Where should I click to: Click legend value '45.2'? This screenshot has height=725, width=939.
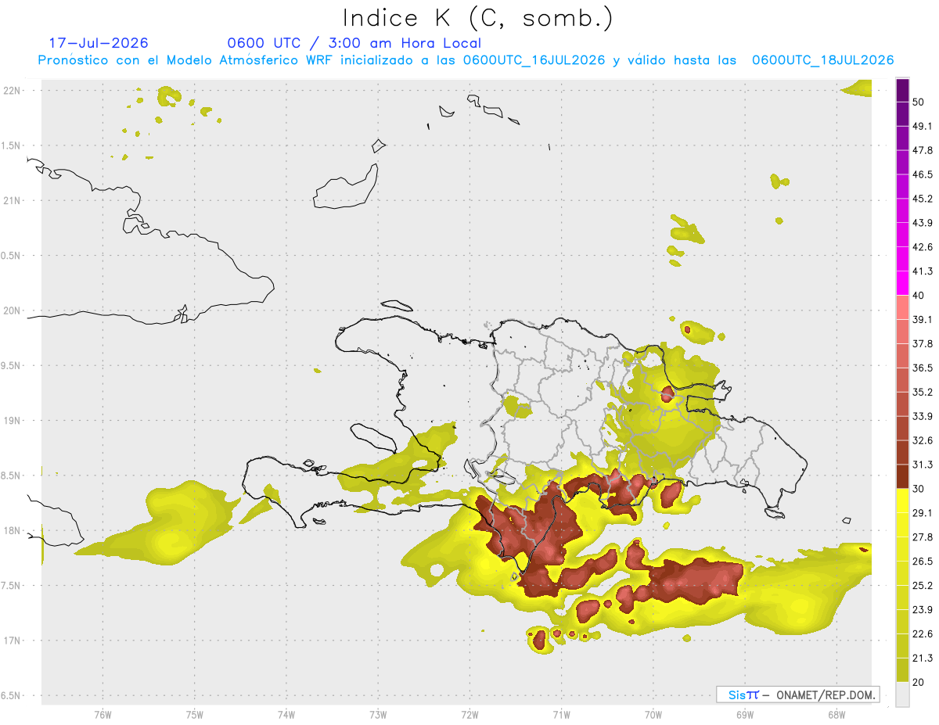923,199
